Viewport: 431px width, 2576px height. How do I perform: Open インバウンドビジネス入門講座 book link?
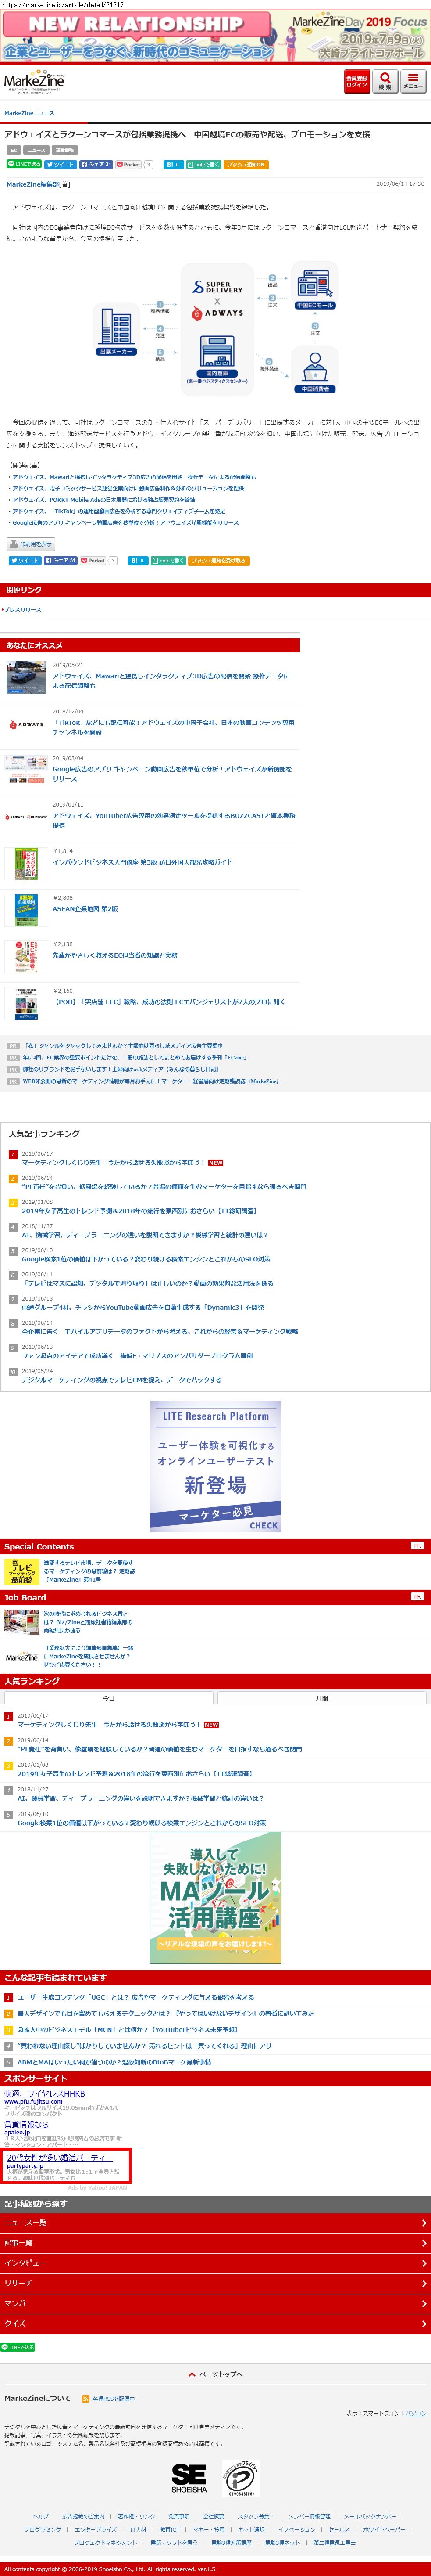click(x=142, y=861)
